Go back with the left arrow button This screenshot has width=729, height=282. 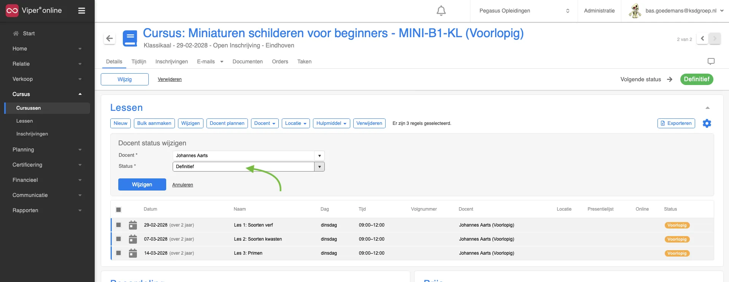(110, 38)
